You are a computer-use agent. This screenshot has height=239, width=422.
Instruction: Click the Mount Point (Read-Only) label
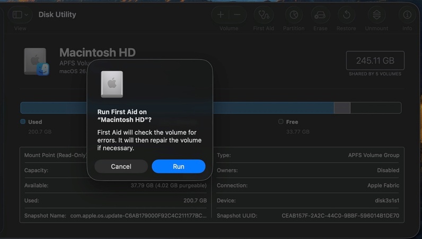click(x=56, y=155)
